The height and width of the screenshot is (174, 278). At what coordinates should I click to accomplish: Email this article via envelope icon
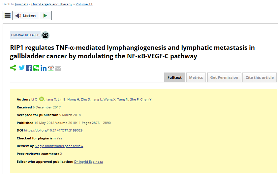(58, 69)
